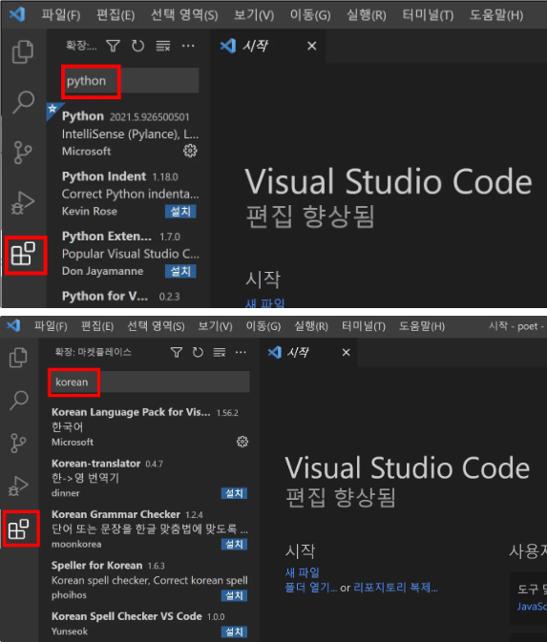Open more actions ellipsis in bottom window
This screenshot has width=547, height=642.
241,353
